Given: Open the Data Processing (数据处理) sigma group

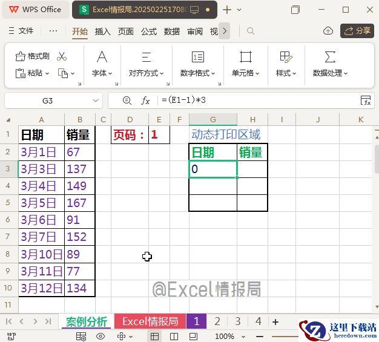Looking at the screenshot, I should 330,64.
